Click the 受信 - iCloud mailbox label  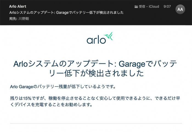(x=149, y=7)
